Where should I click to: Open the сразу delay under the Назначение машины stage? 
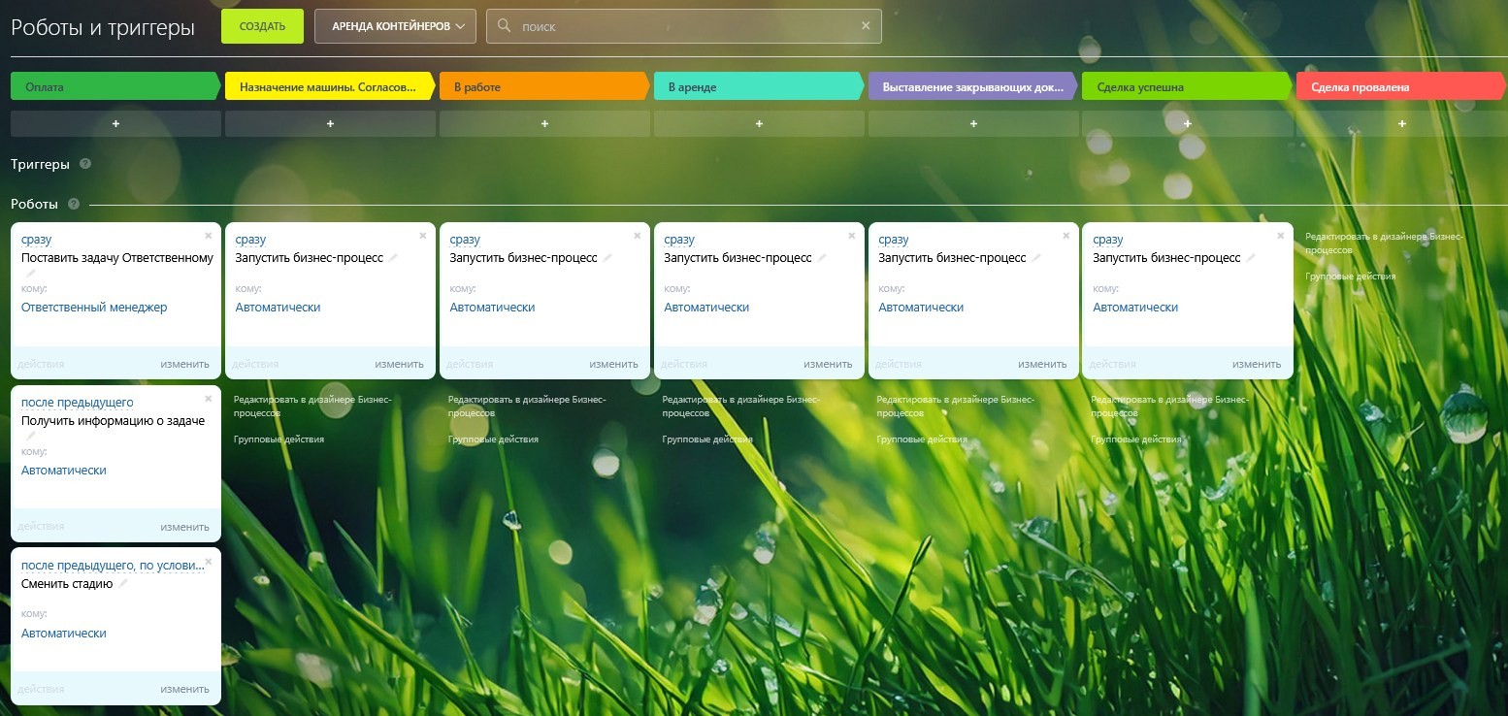tap(250, 240)
